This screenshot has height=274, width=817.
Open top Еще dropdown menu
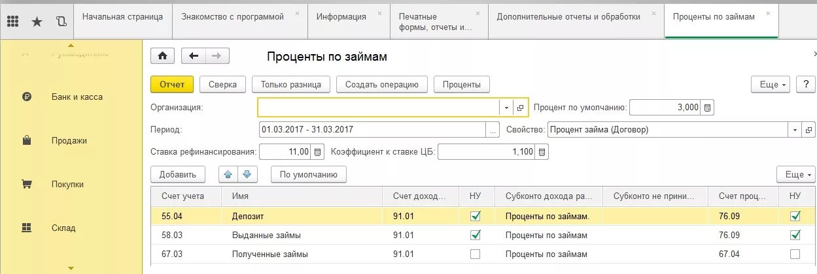(771, 84)
